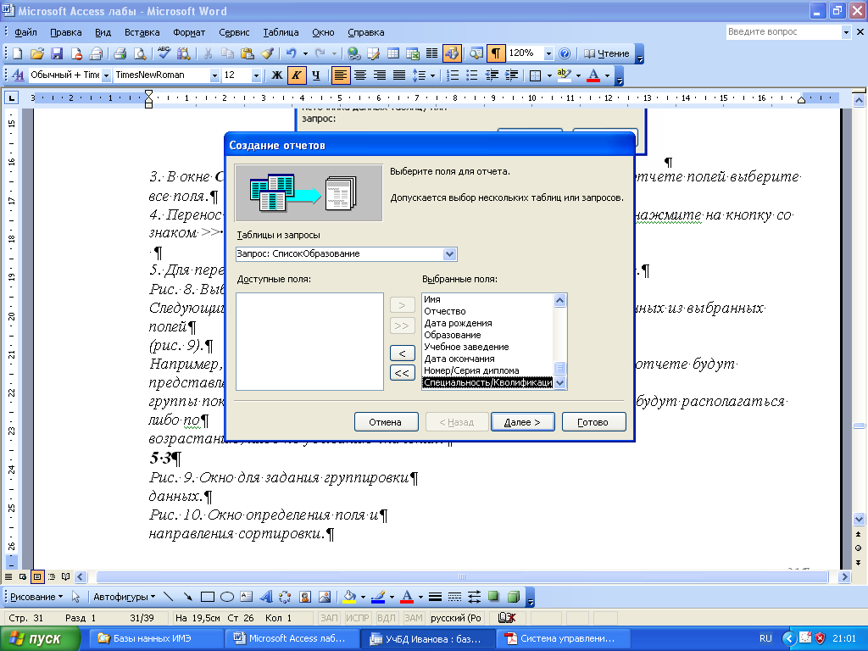
Task: Justify text alignment toggle
Action: (x=399, y=75)
